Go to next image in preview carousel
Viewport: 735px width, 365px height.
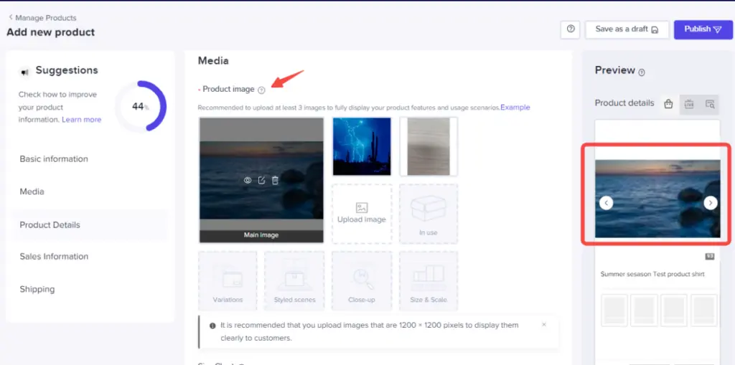click(710, 203)
